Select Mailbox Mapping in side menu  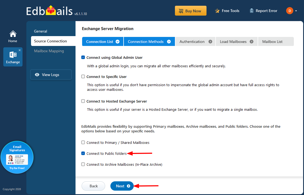(49, 51)
